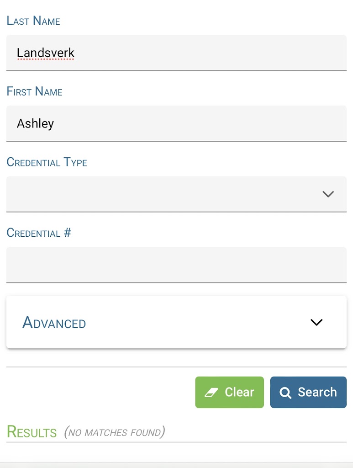353x468 pixels.
Task: Click the Advanced panel chevron icon
Action: [316, 322]
